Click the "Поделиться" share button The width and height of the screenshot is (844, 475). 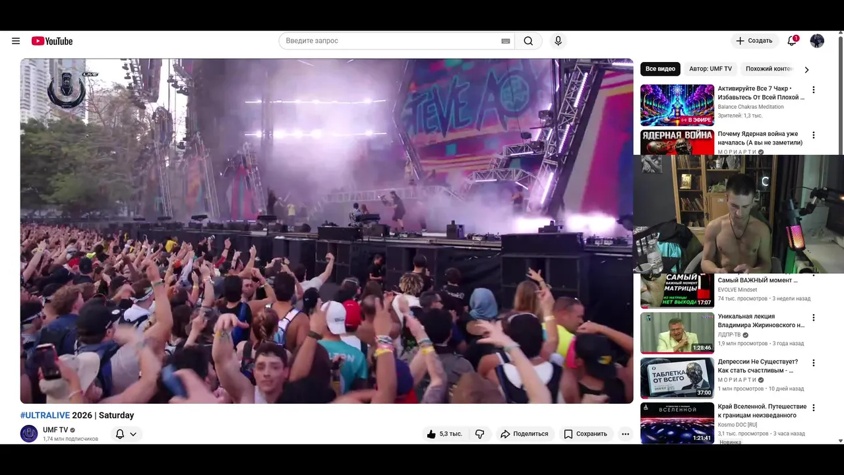pos(524,433)
